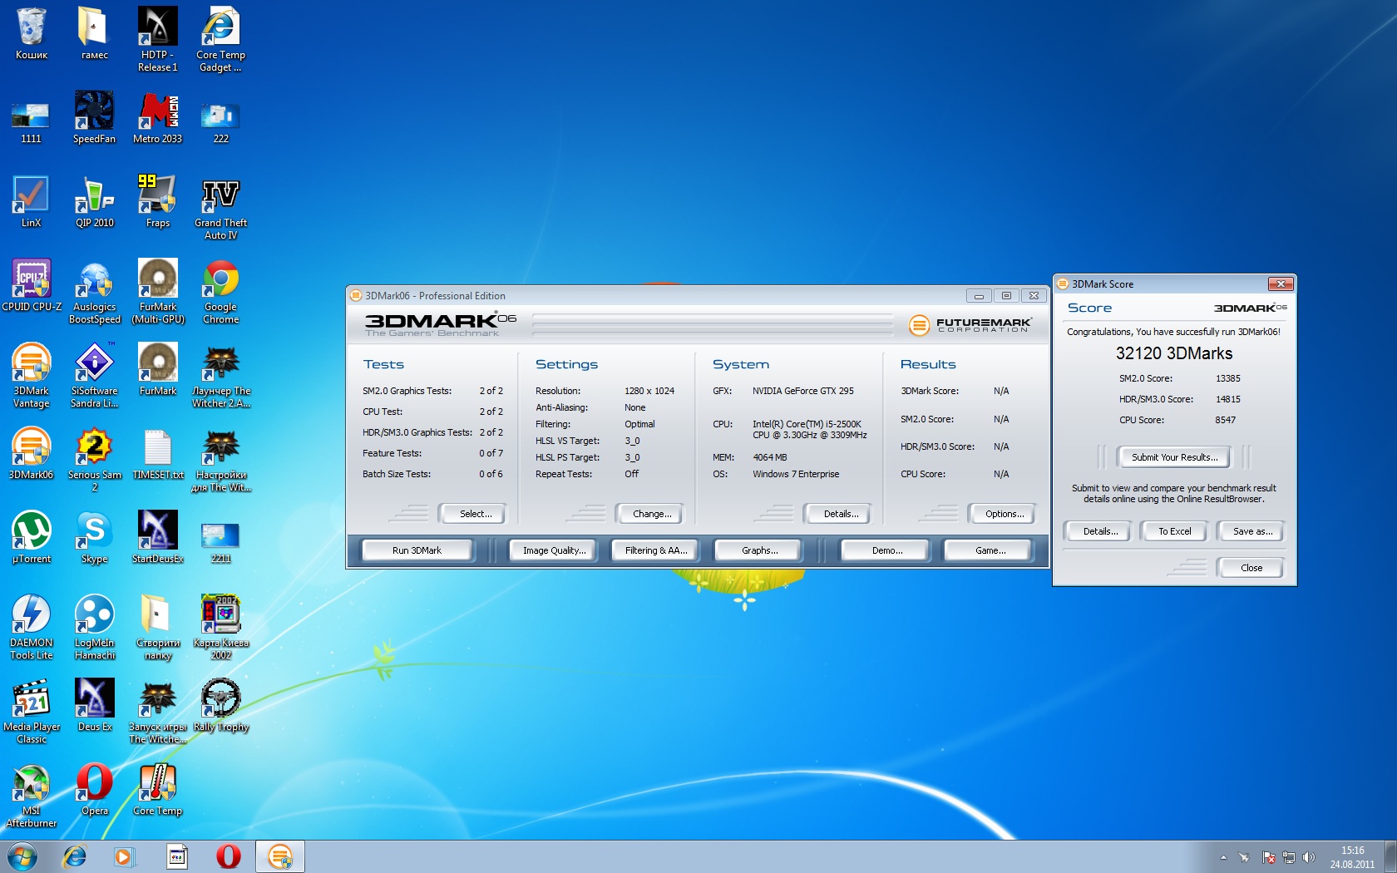Select the Rally Trophy desktop icon

[x=220, y=705]
